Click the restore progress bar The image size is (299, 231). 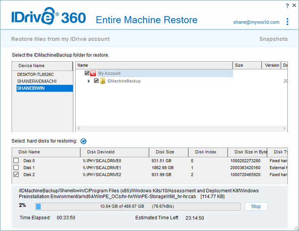138,206
